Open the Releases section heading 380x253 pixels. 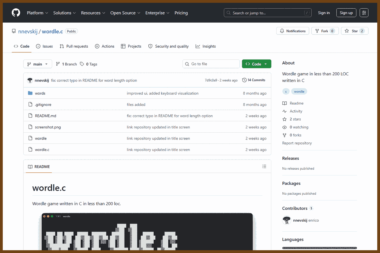(290, 158)
